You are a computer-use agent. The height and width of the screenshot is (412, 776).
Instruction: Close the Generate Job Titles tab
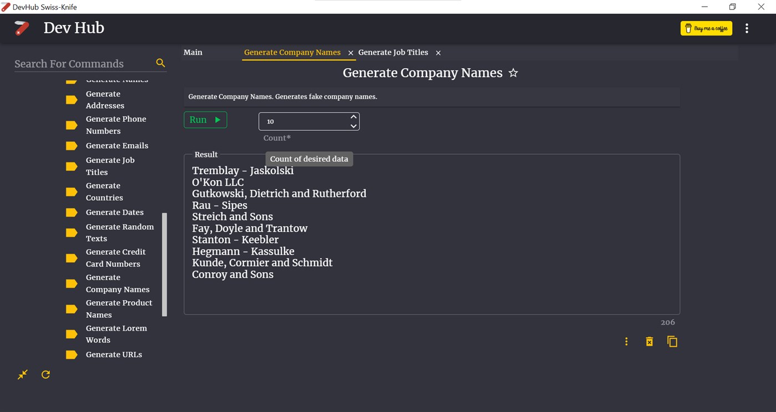point(438,53)
